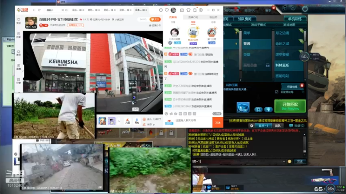Image resolution: width=346 pixels, height=194 pixels.
Task: Select the nobles tab in sidebar
Action: pos(193,17)
